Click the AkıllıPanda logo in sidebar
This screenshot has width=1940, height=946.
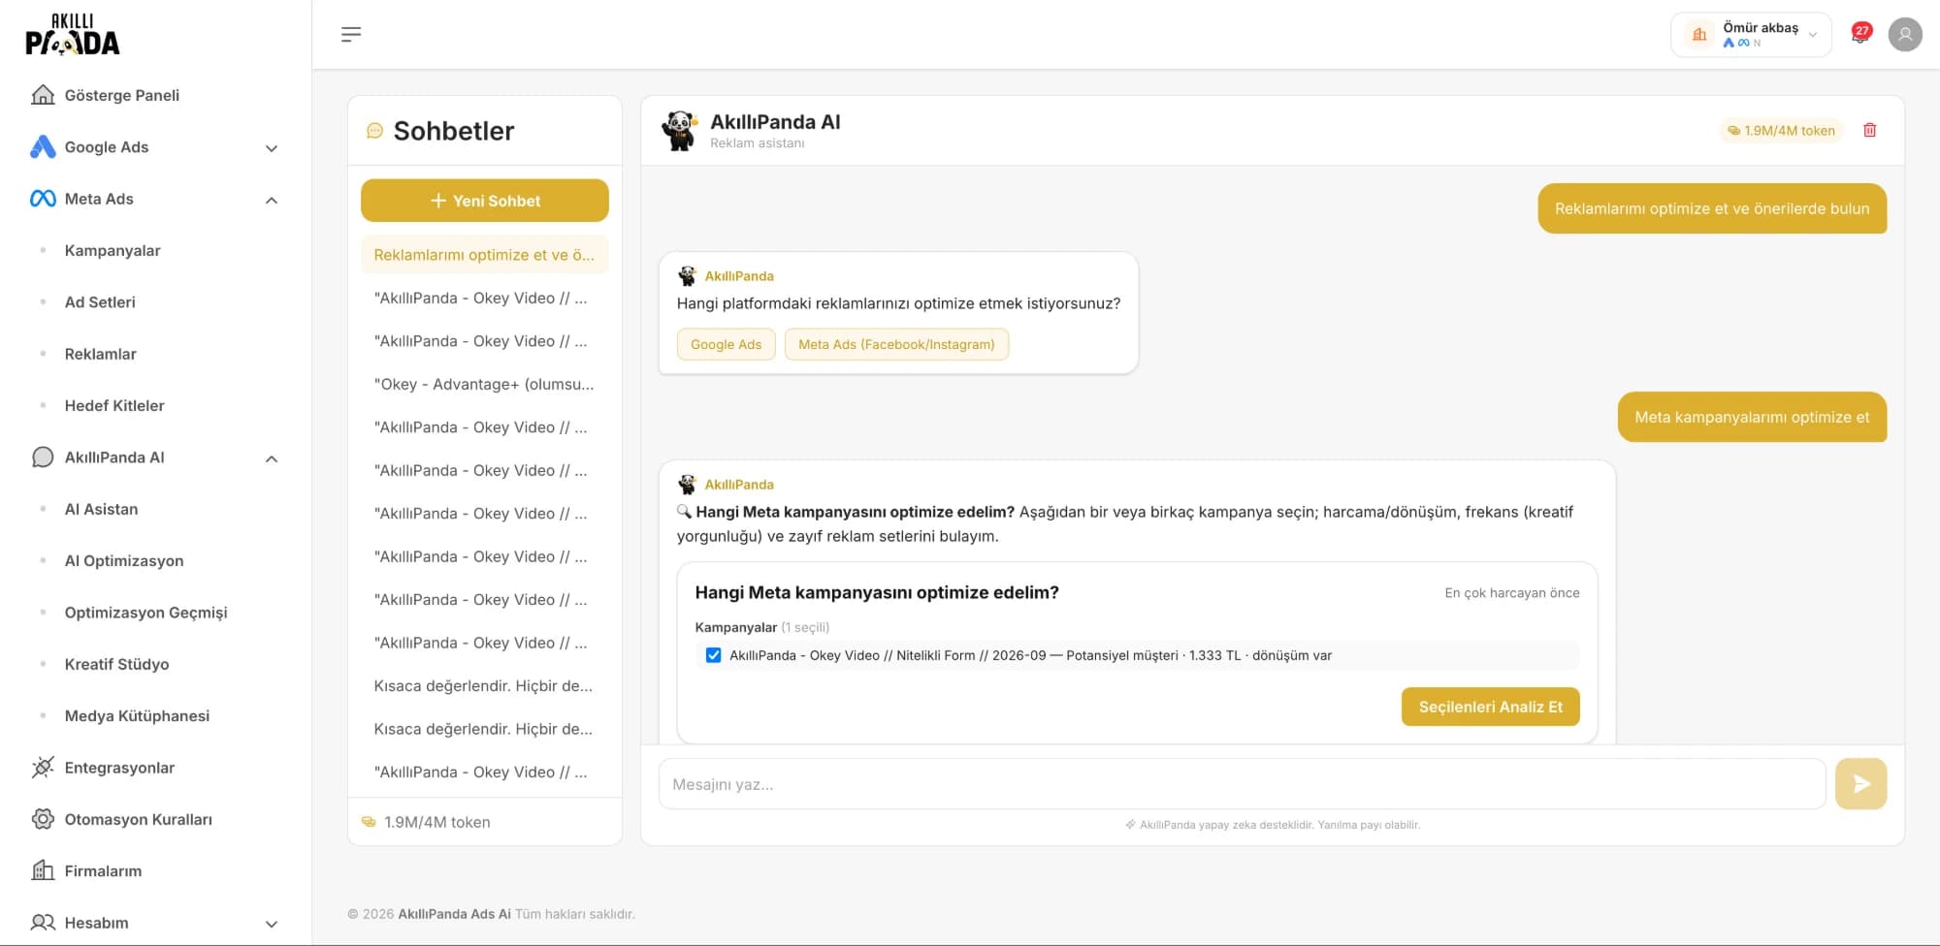pos(72,35)
